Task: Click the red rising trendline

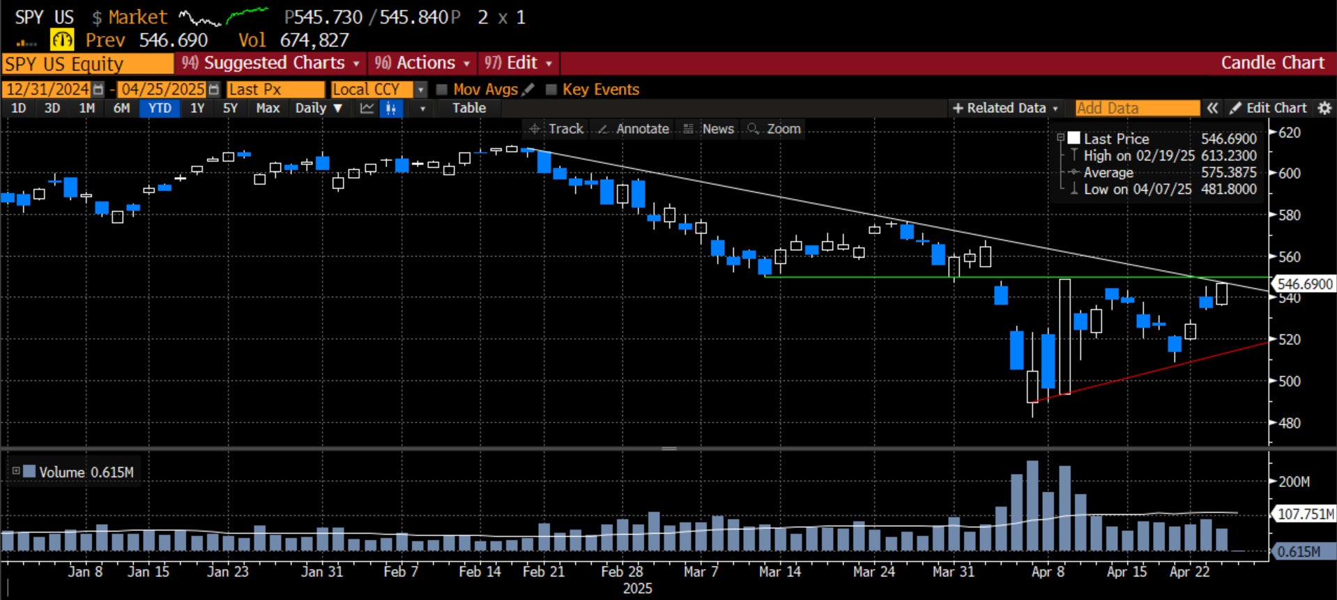Action: (1150, 373)
